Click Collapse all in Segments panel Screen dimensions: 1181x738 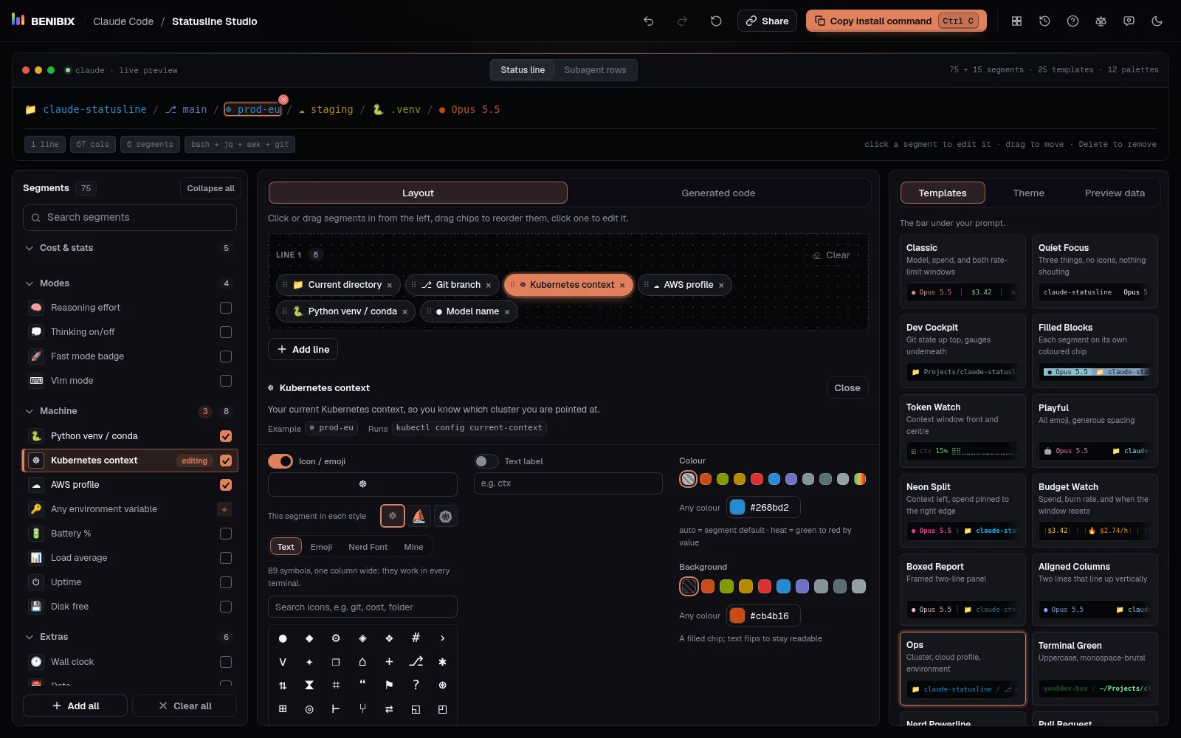click(210, 188)
